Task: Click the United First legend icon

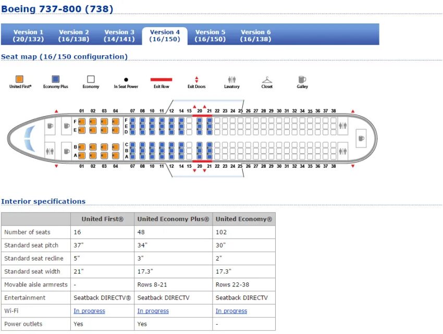Action: (19, 79)
